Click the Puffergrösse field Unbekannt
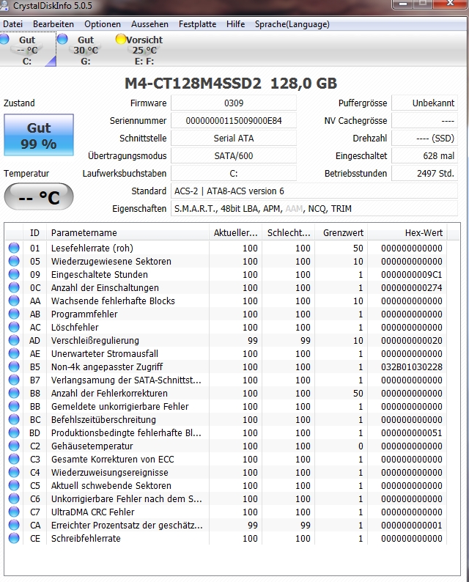This screenshot has width=469, height=582. 424,103
